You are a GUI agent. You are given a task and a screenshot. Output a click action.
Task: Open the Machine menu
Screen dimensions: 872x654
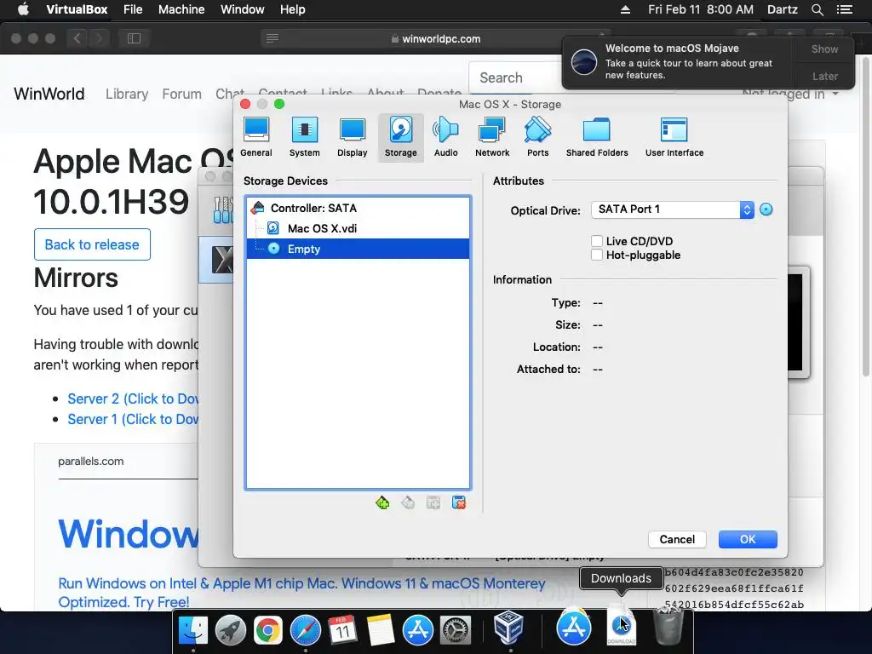coord(181,9)
